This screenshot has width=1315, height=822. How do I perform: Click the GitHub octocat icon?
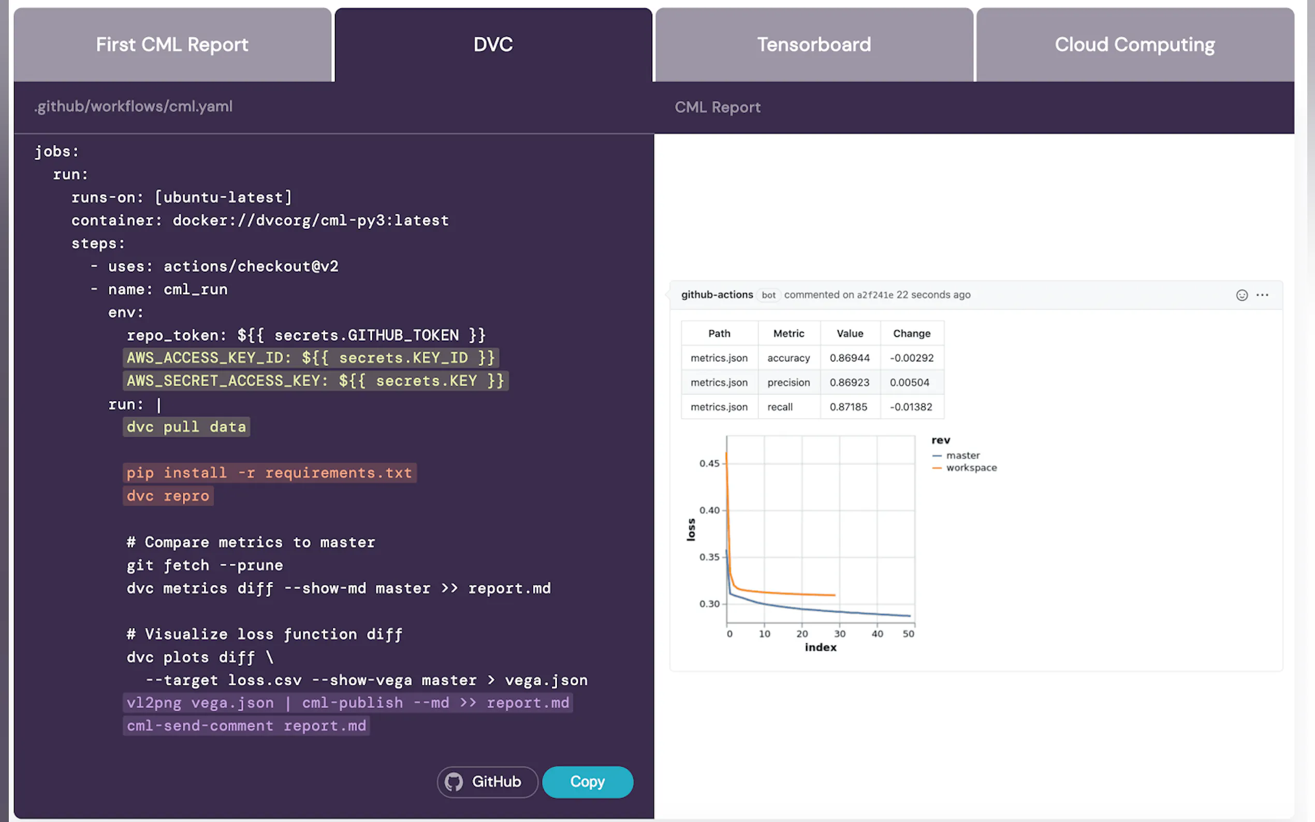(x=454, y=782)
